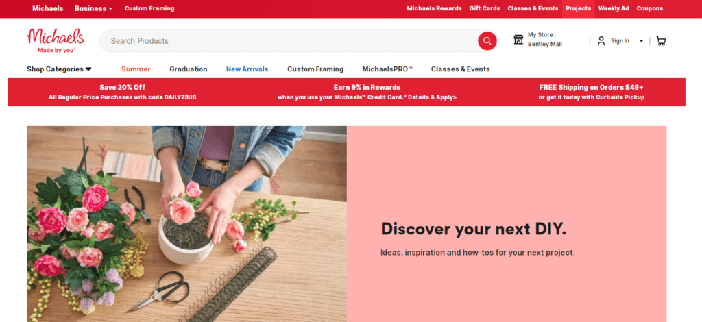Click the My Store storefront icon

[x=518, y=39]
